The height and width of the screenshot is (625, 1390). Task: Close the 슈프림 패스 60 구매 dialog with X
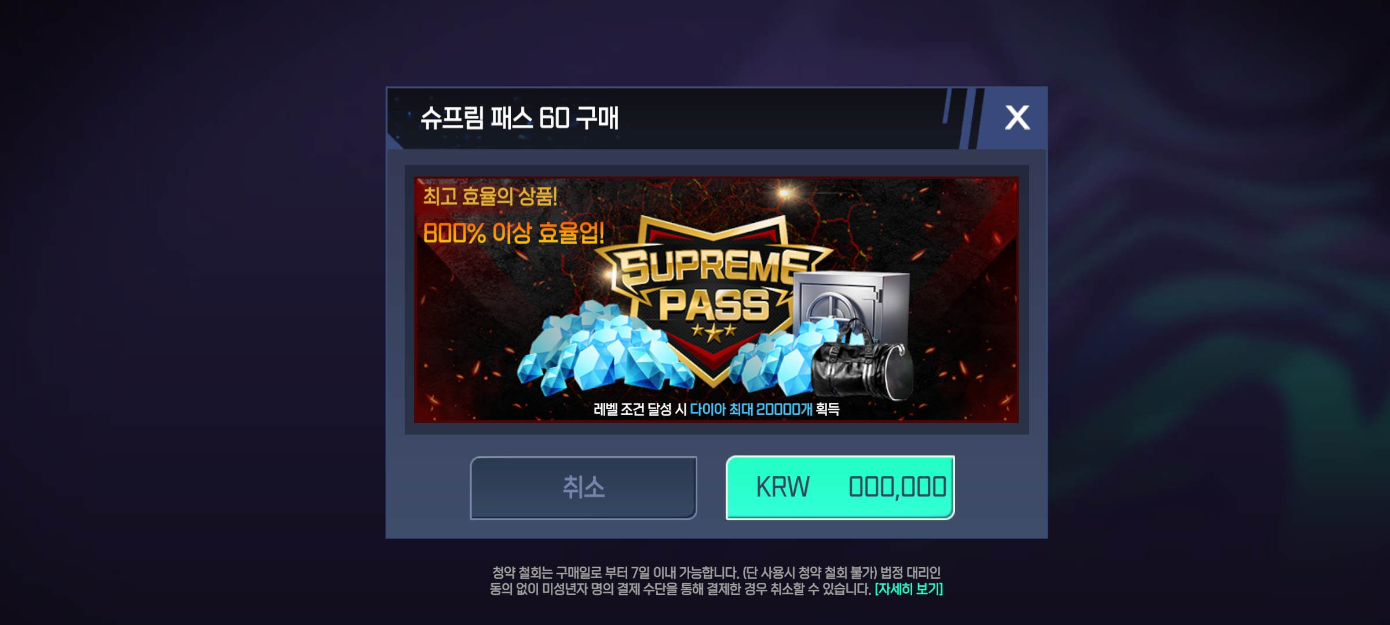click(1016, 117)
